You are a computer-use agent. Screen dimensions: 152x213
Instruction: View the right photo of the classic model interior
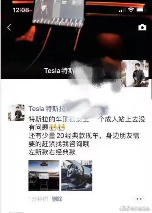[x=77, y=176]
